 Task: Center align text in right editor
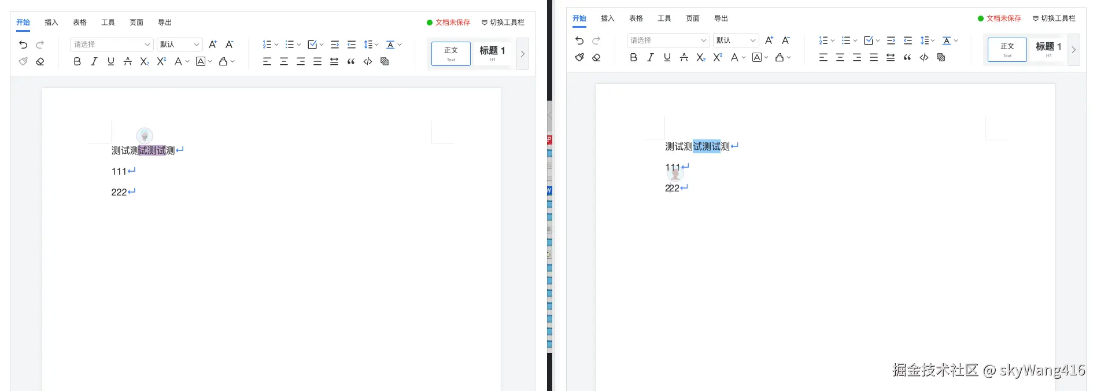[x=840, y=57]
